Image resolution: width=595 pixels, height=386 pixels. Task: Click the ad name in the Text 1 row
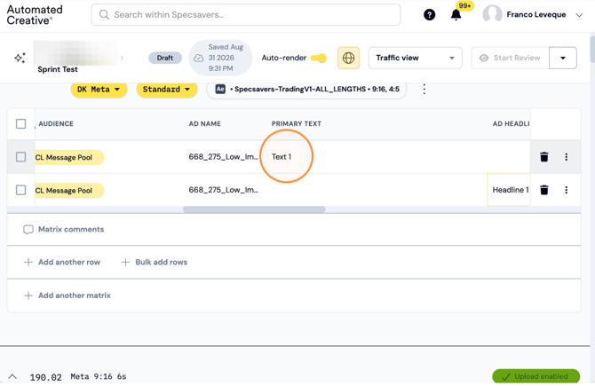224,156
